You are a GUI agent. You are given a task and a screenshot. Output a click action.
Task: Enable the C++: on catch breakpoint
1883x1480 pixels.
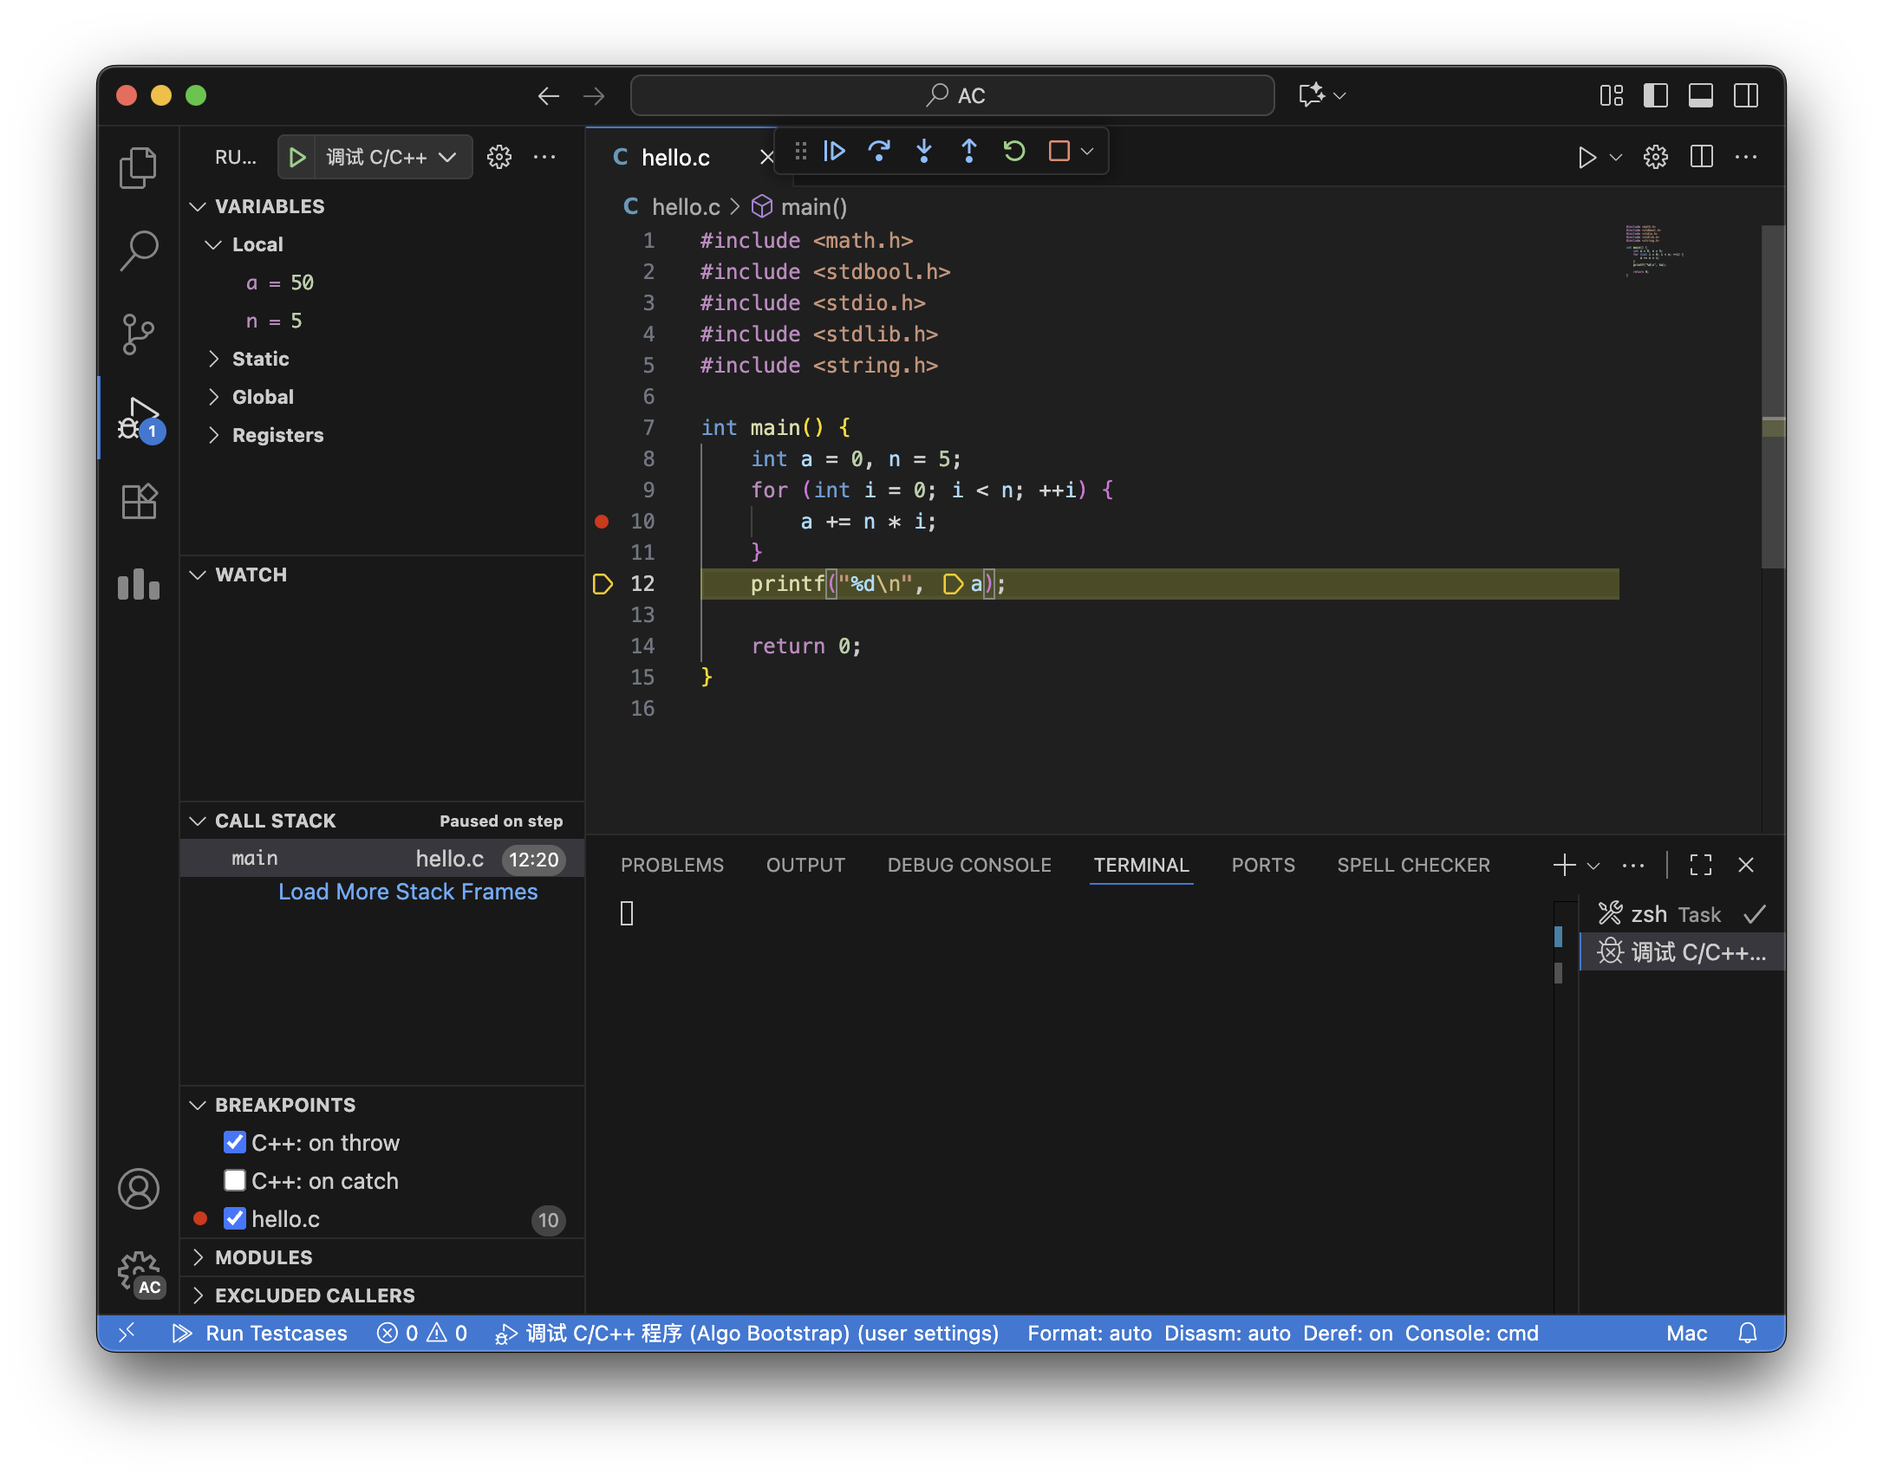pyautogui.click(x=235, y=1181)
